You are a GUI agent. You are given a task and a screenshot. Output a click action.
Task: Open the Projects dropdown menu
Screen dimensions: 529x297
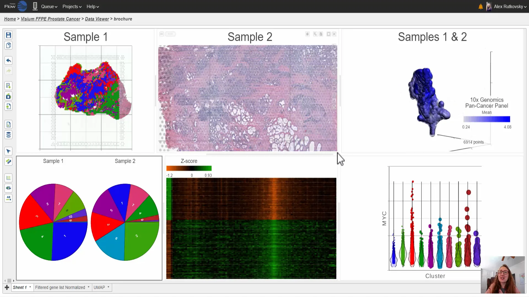pyautogui.click(x=72, y=7)
